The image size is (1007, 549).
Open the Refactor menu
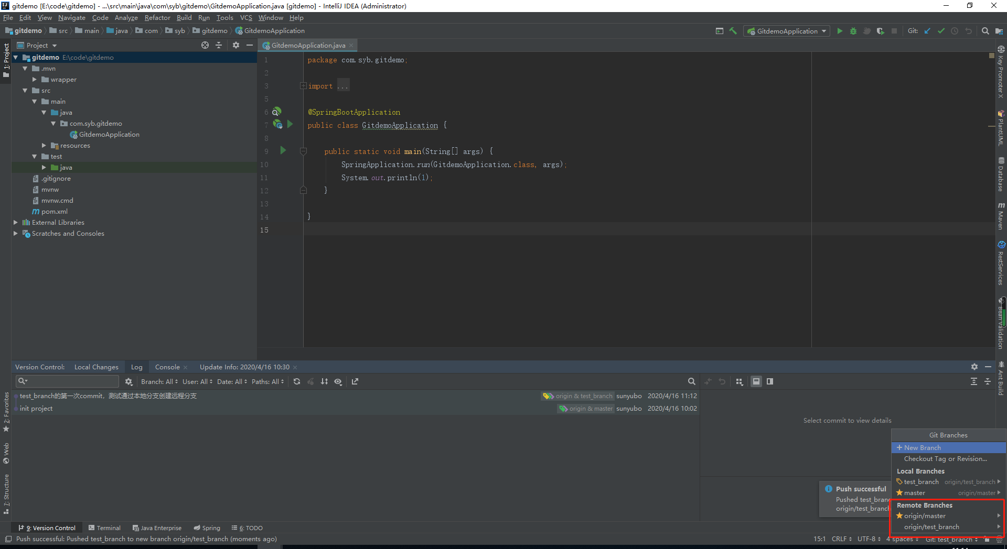[157, 17]
